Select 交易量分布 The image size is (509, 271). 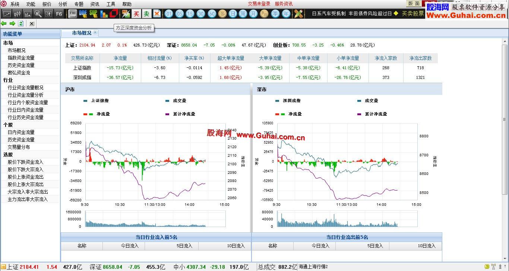[19, 147]
